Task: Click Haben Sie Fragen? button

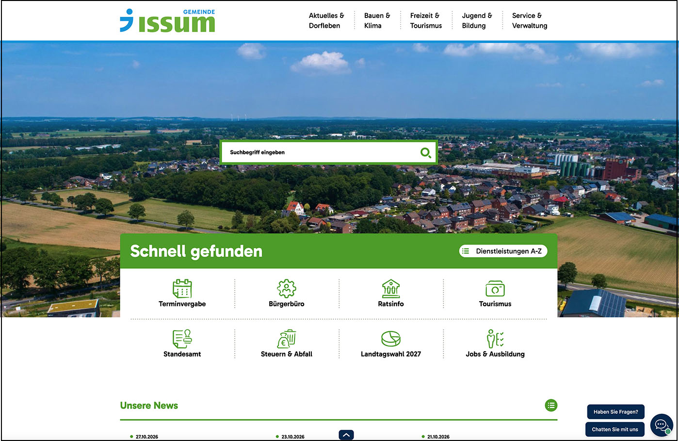Action: coord(615,412)
